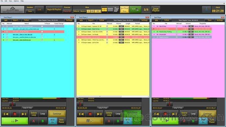
Task: Select bon_jovi bad_medicine track row
Action: point(33,40)
